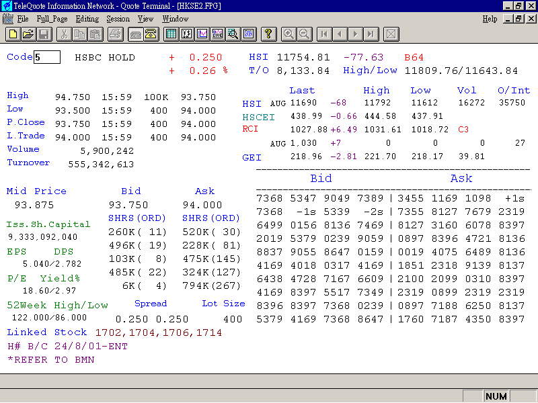
Task: Click the HSI value 11754.81
Action: click(x=303, y=57)
